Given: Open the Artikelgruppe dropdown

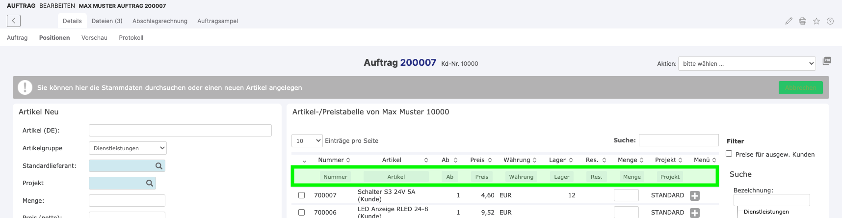Looking at the screenshot, I should 128,148.
